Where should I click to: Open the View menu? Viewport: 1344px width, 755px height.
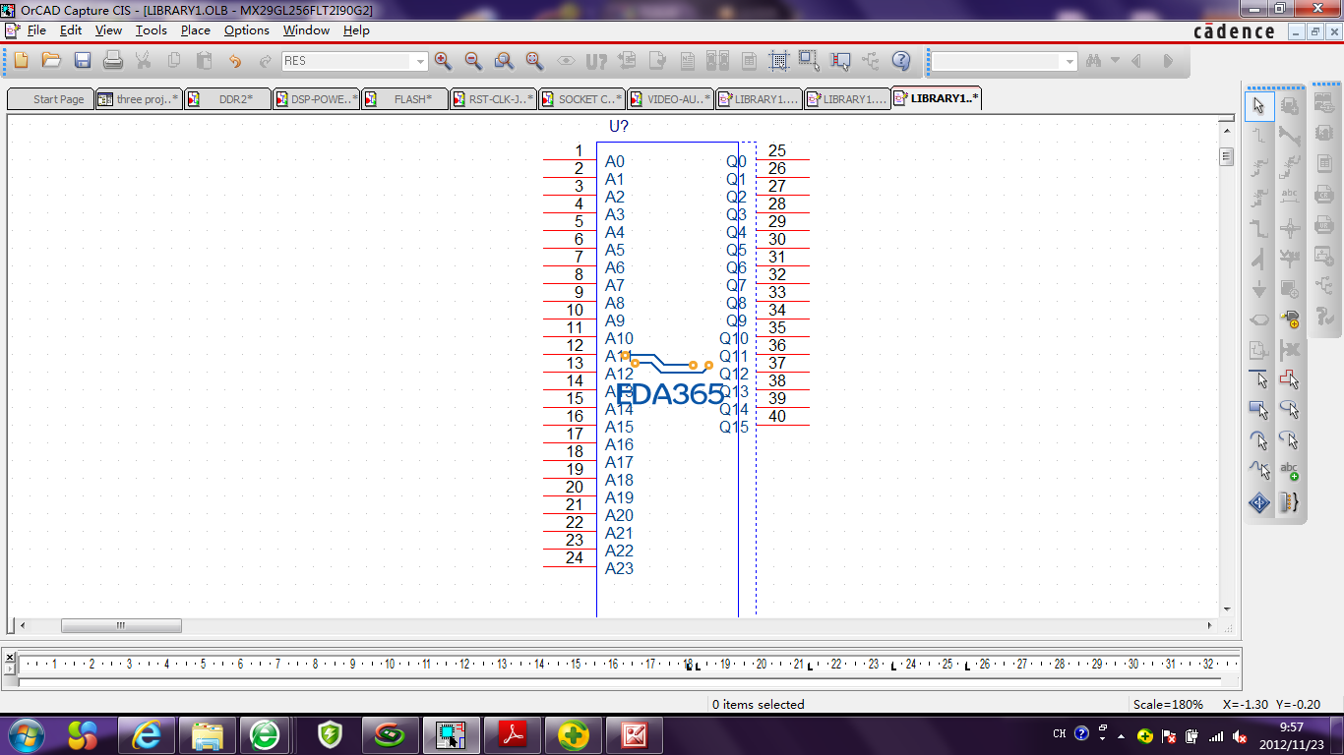(x=108, y=30)
